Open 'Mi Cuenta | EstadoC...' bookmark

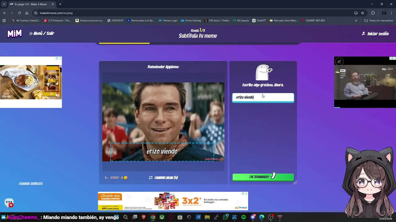click(26, 21)
